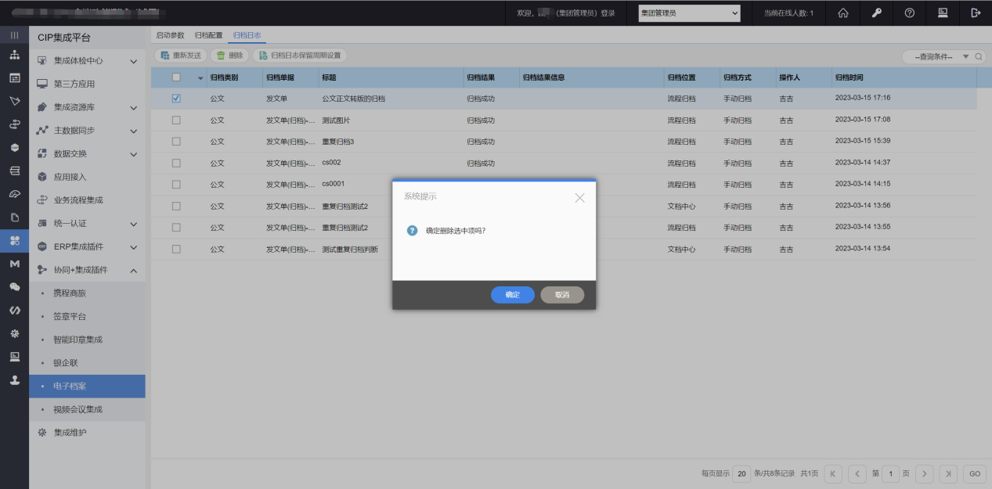The height and width of the screenshot is (489, 992).
Task: Click 取消 to cancel deletion
Action: (562, 295)
